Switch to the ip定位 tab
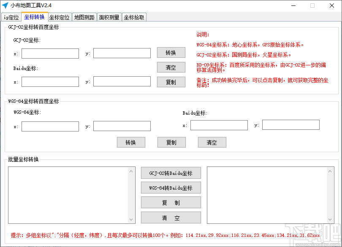Screen dimensions: 342x247 click(x=11, y=17)
